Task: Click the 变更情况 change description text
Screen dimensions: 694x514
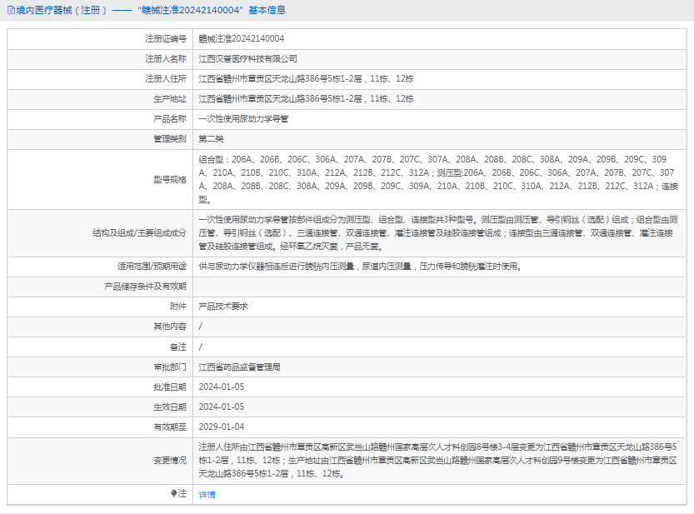Action: pos(437,461)
